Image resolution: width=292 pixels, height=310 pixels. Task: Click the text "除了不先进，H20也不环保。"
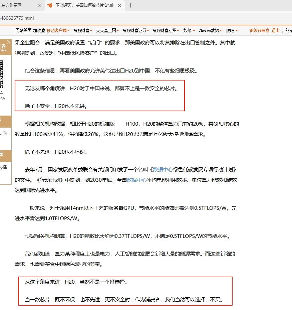[56, 152]
